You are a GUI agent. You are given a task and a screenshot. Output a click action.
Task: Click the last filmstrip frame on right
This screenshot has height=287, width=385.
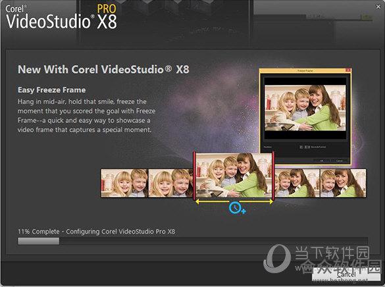[x=343, y=183]
